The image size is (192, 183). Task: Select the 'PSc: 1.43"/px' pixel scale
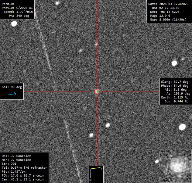14,172
